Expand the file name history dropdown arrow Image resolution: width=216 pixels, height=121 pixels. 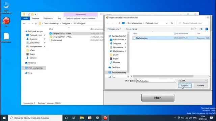coord(174,81)
